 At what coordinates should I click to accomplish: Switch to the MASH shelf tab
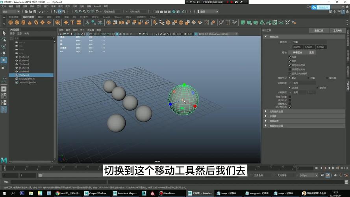[x=129, y=17]
